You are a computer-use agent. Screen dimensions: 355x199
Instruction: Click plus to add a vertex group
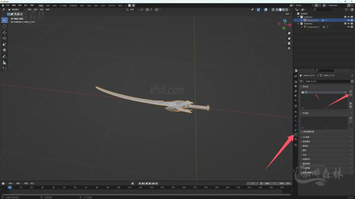(351, 91)
